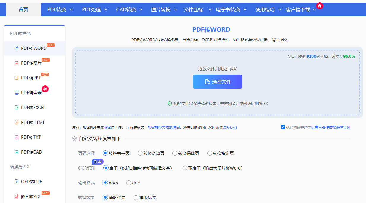Select the doc output format
The height and width of the screenshot is (203, 366).
pos(129,183)
